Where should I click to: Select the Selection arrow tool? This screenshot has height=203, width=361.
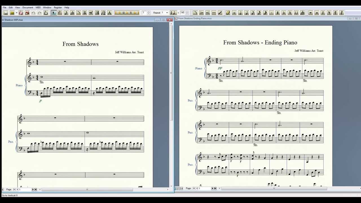[x=54, y=13]
